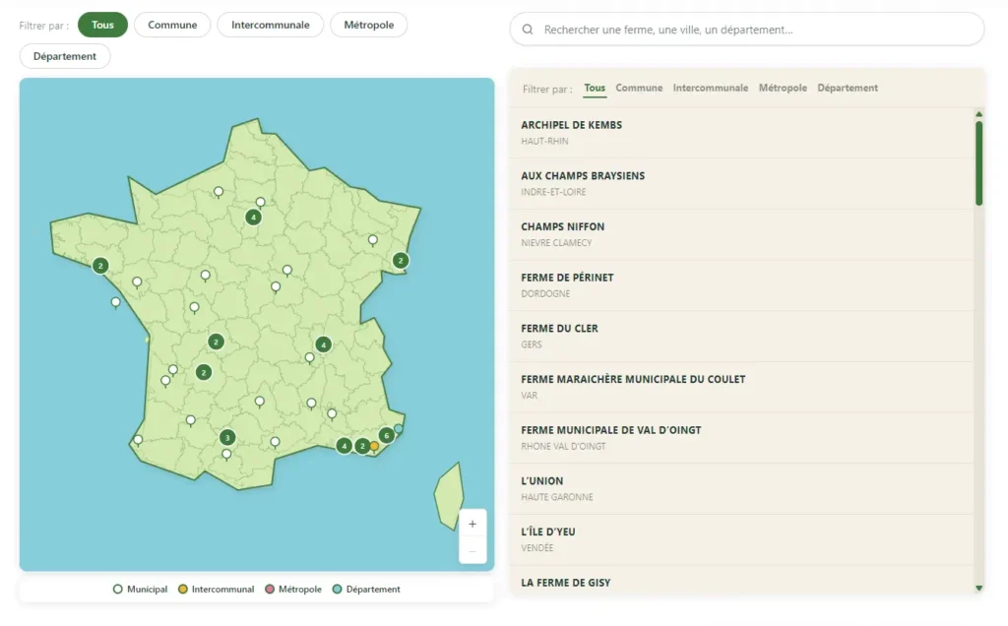Open the cluster marker labeled 6

386,435
